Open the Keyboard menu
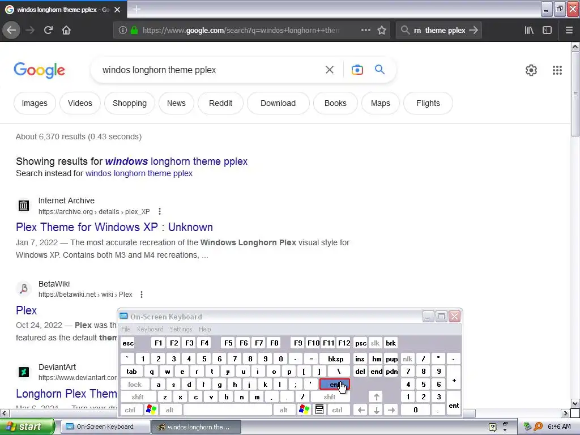580x435 pixels. [150, 329]
